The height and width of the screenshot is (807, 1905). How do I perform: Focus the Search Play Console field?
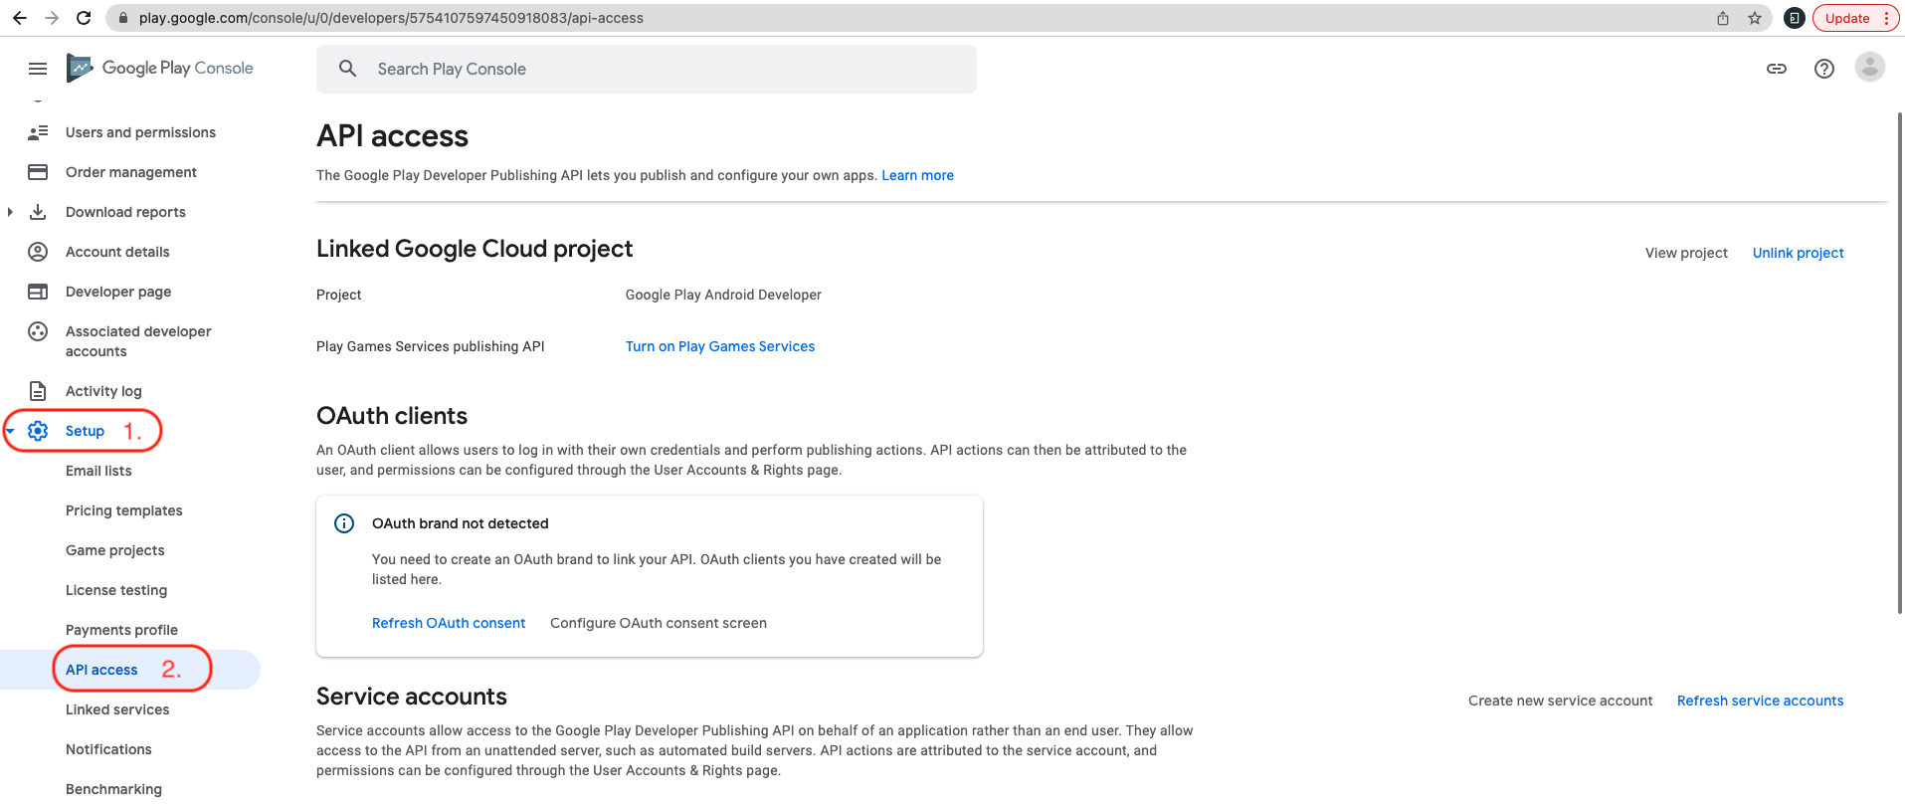pyautogui.click(x=647, y=69)
